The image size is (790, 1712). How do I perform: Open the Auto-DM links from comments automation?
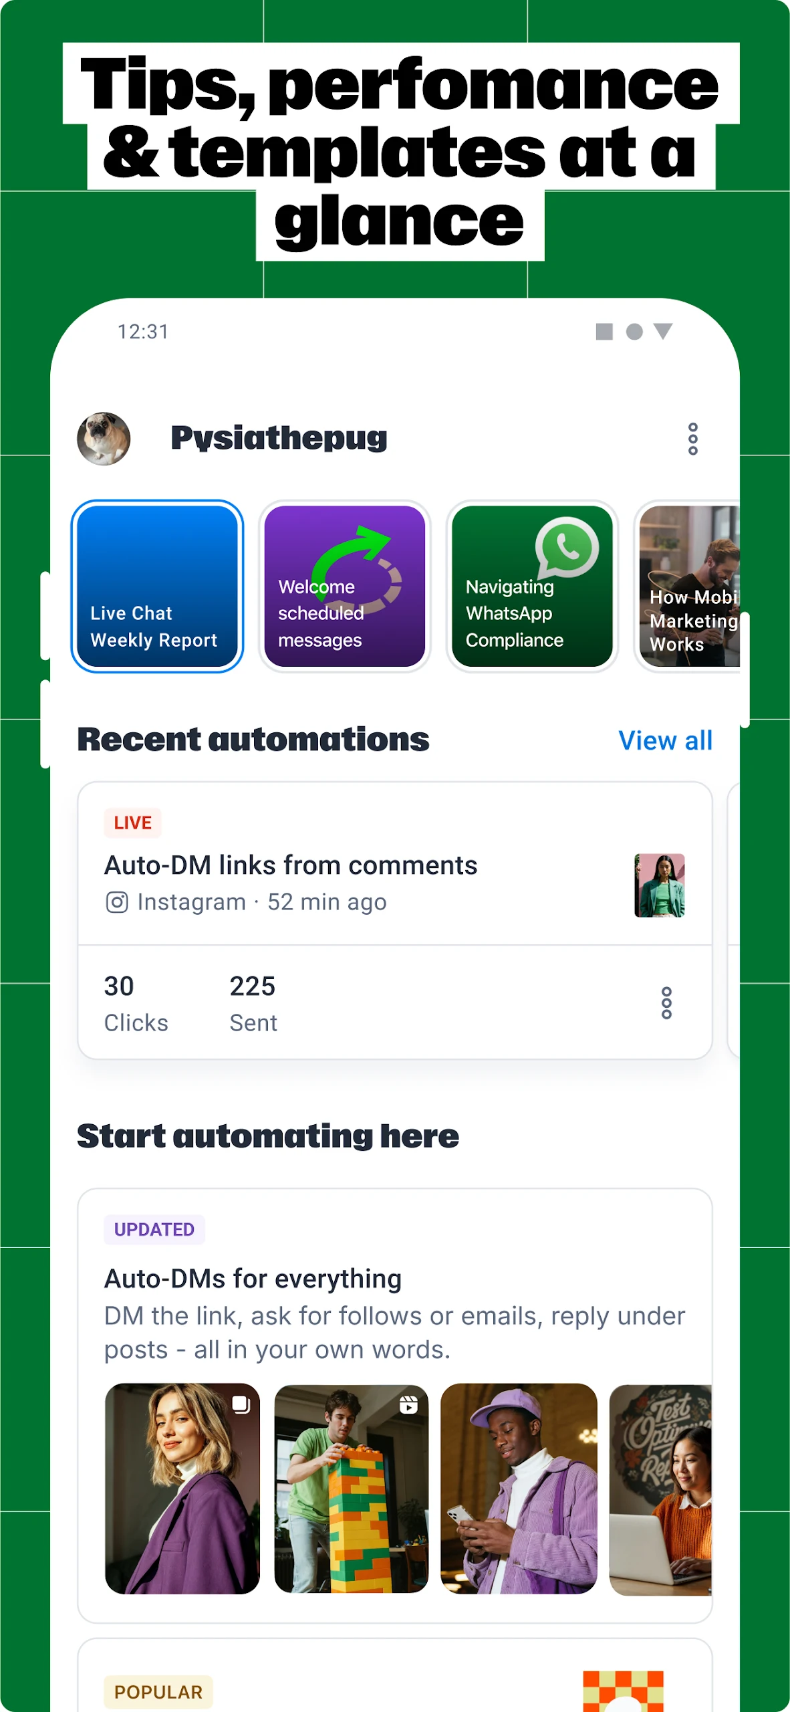[291, 865]
